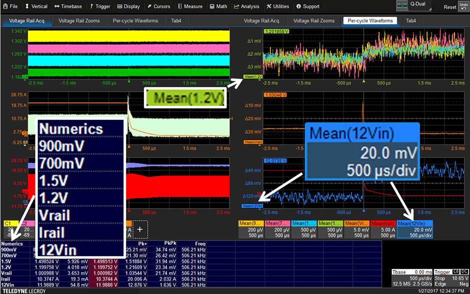Click the plus box to add a trace
Image resolution: width=470 pixels, height=294 pixels.
coord(140,229)
